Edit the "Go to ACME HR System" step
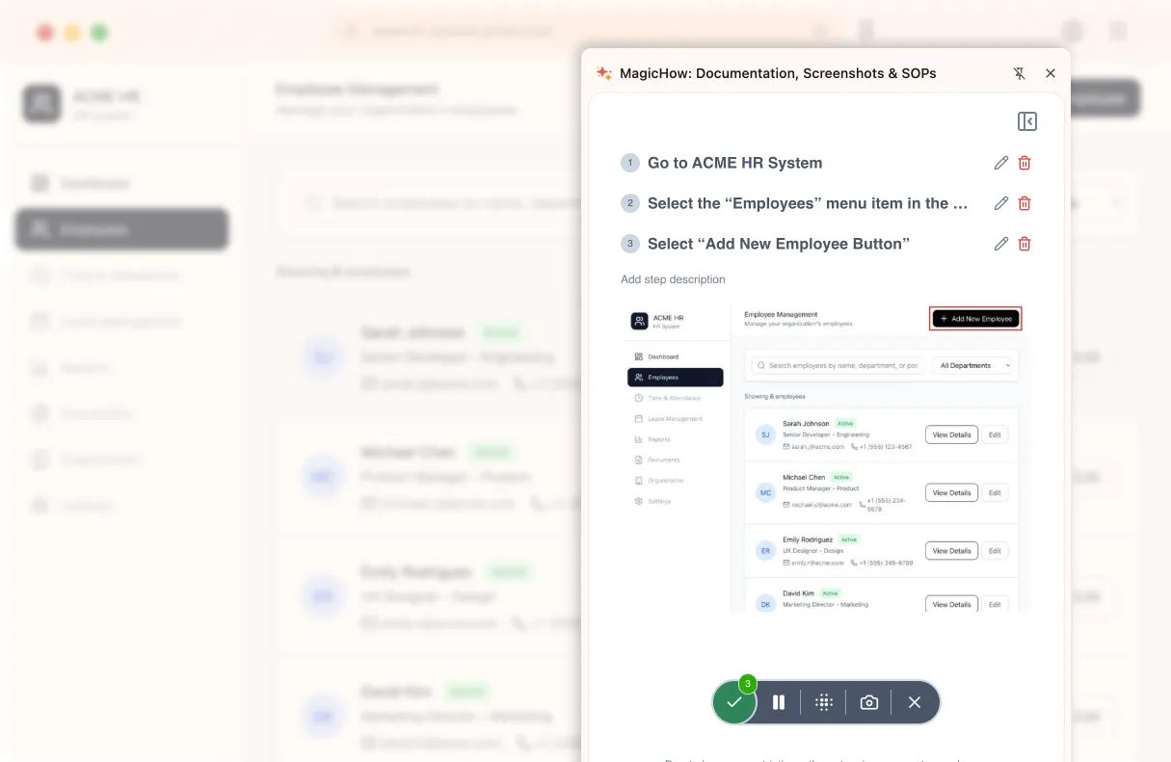The width and height of the screenshot is (1171, 762). coord(1001,163)
